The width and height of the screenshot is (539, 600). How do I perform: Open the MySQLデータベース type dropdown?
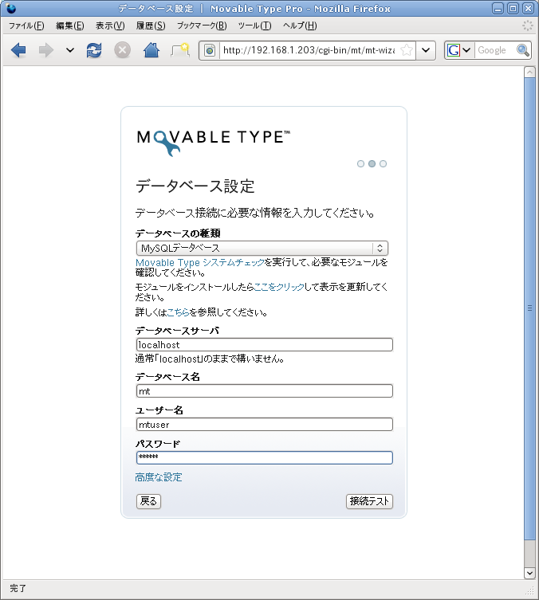pos(262,249)
